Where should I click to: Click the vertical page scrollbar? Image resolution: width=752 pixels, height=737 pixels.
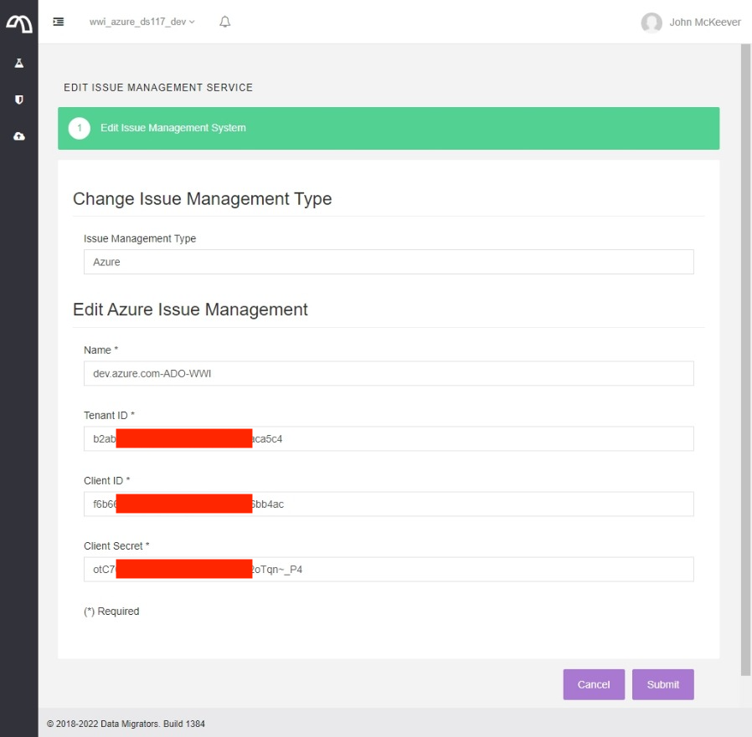click(x=745, y=360)
